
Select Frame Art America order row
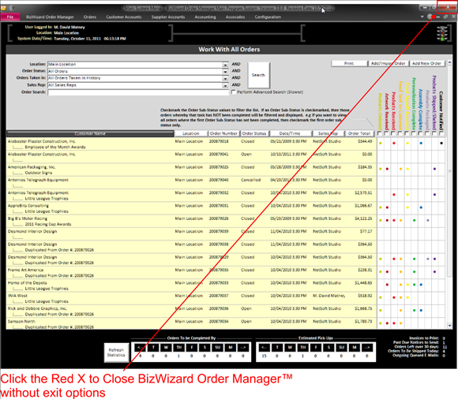click(191, 272)
